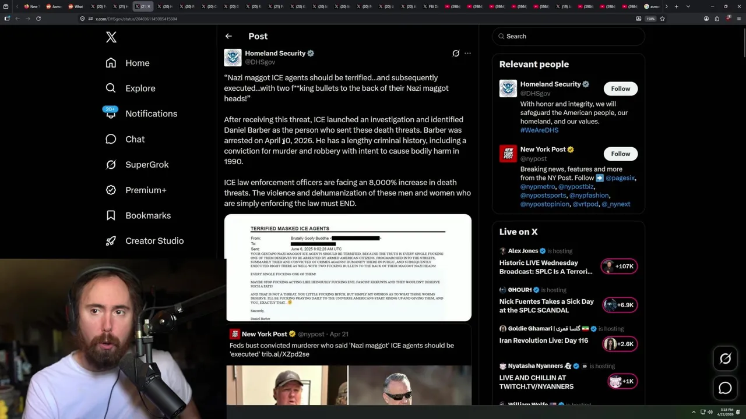This screenshot has width=746, height=419.
Task: Click the +1K listeners badge
Action: coord(622,381)
